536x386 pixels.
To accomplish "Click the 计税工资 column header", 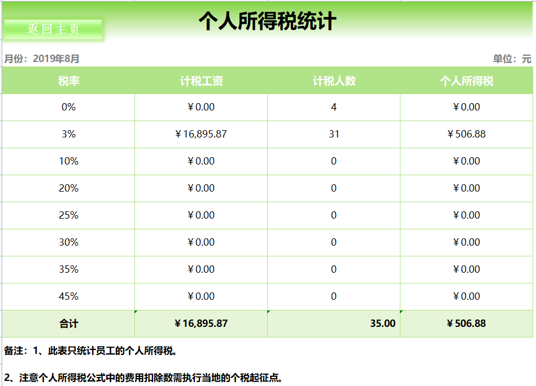I will 201,81.
